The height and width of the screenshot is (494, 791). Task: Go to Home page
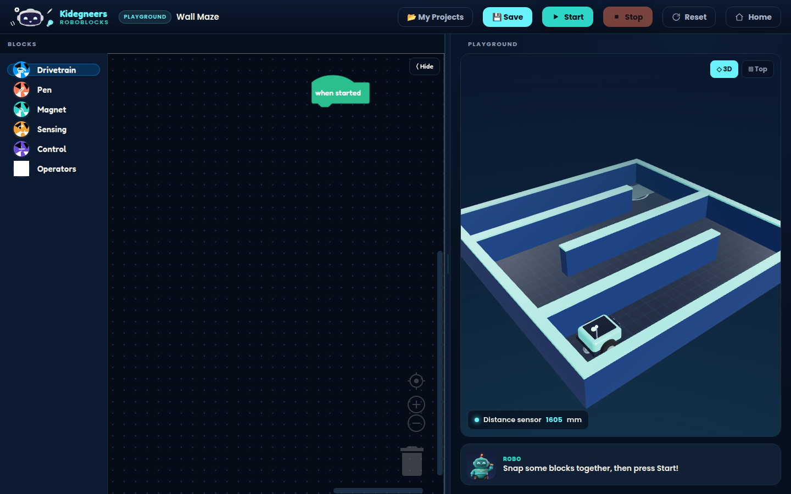[753, 17]
